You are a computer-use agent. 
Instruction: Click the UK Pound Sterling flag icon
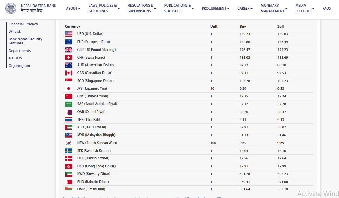[x=69, y=50]
